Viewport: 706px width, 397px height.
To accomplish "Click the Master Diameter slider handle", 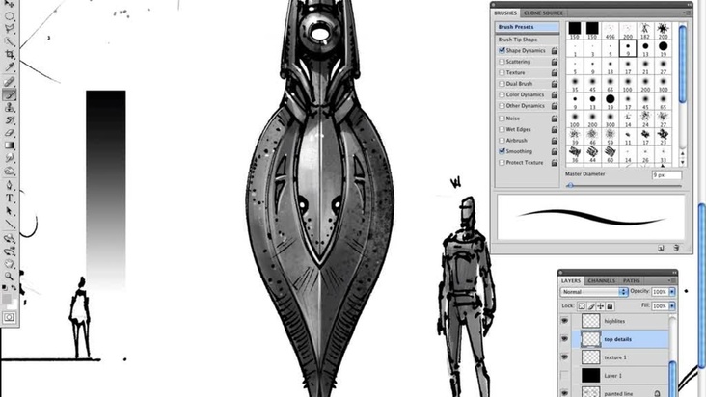I will [x=570, y=185].
